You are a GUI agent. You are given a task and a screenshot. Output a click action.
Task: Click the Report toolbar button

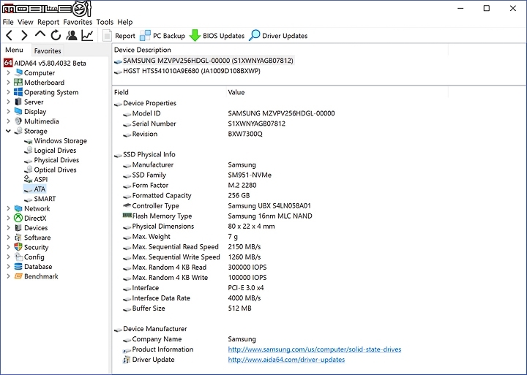119,36
